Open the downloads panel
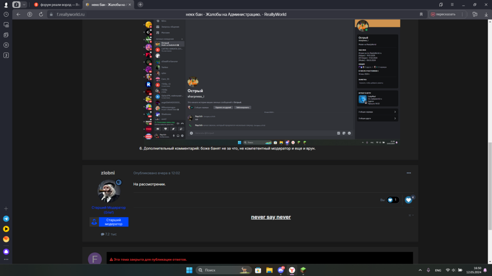492x276 pixels. point(486,14)
